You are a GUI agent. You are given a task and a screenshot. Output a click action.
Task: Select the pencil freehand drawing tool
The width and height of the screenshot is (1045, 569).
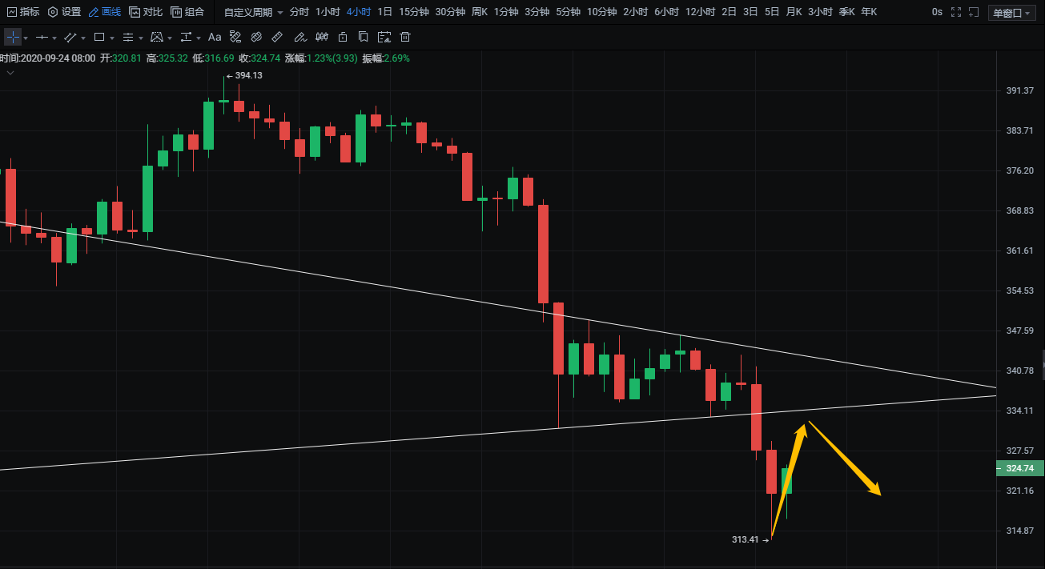pos(299,38)
